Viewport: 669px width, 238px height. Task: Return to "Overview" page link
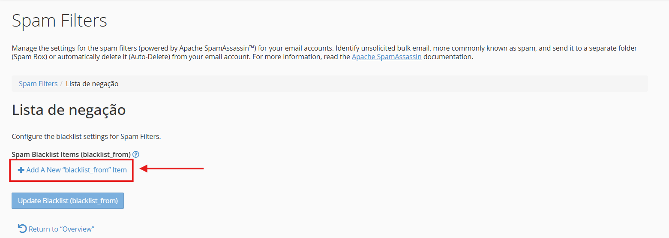61,229
